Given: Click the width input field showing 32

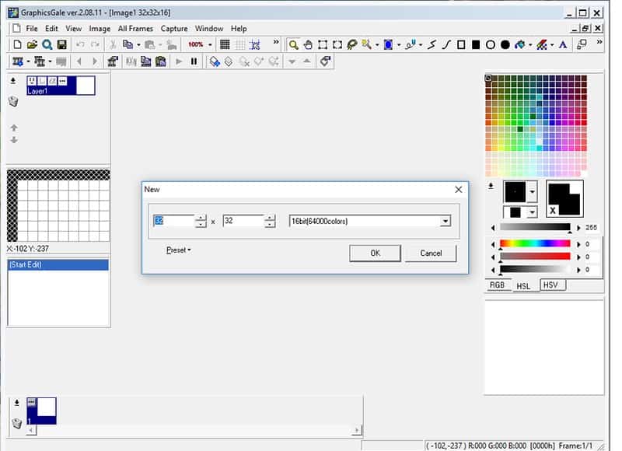Looking at the screenshot, I should (173, 221).
